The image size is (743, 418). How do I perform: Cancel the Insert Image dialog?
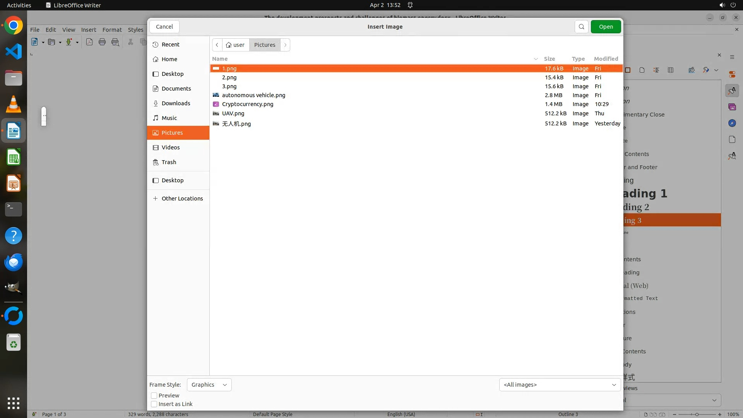click(x=164, y=27)
